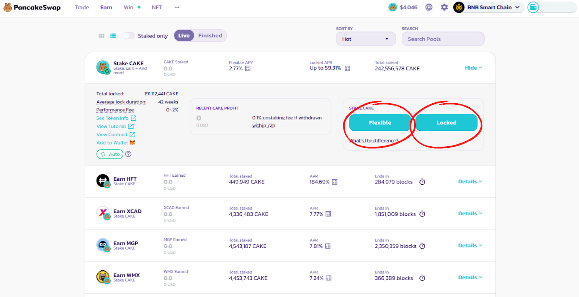
Task: Click the 242,556,578 CAKE total
Action: click(x=397, y=68)
